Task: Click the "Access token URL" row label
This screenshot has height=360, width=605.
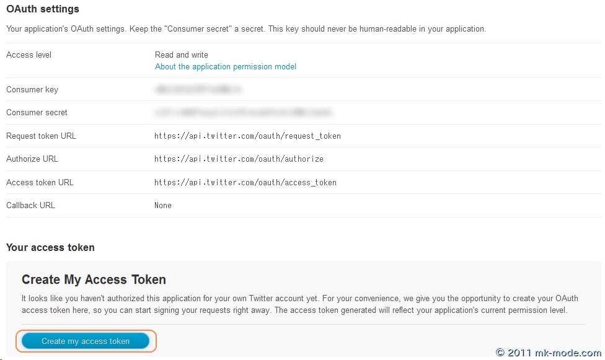Action: coord(40,182)
